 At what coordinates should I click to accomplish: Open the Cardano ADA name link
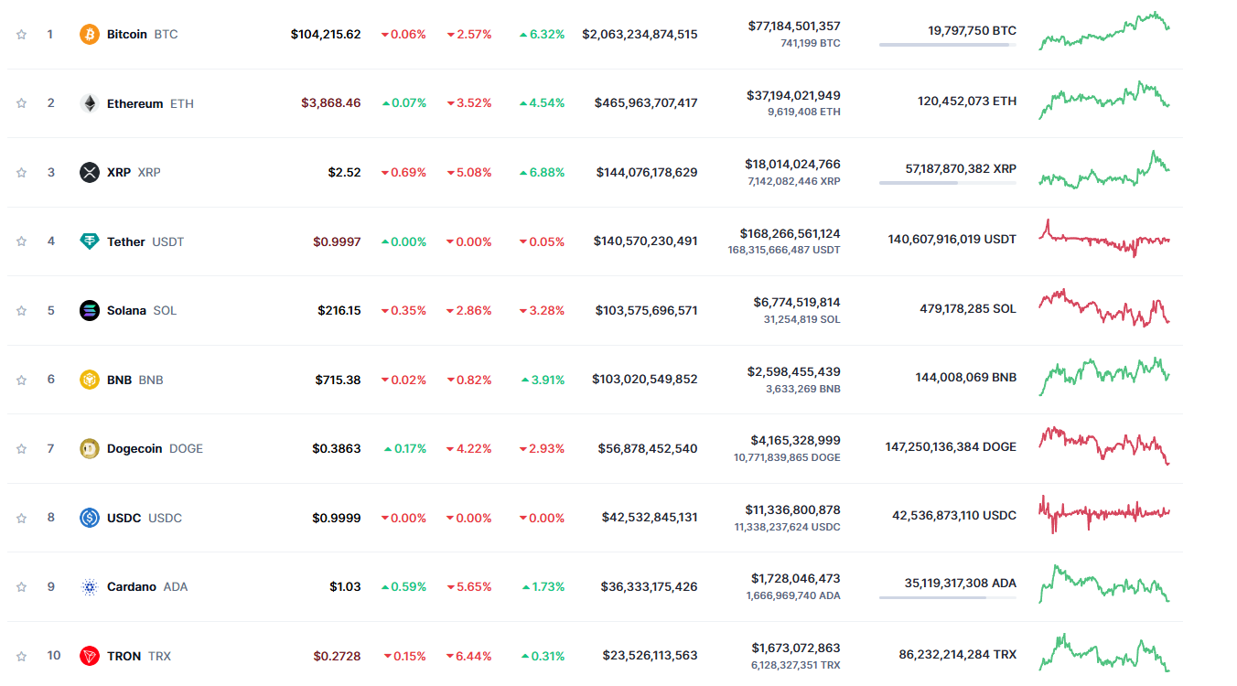(x=132, y=586)
